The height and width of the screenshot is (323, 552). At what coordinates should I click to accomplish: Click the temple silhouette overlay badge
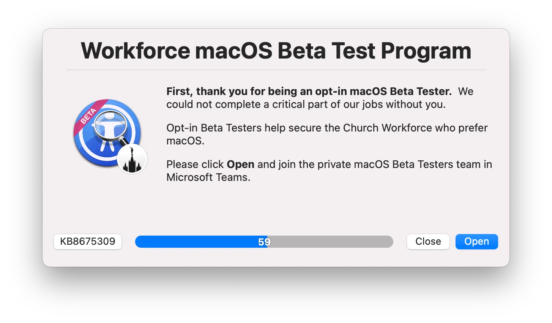click(132, 159)
